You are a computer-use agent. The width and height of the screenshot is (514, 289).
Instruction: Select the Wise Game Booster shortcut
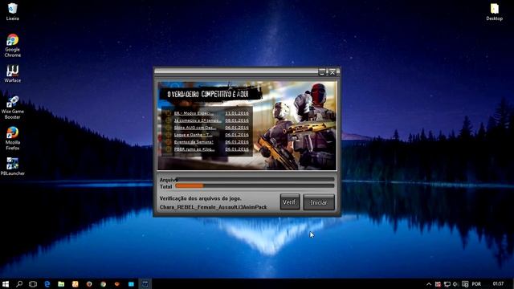(13, 107)
